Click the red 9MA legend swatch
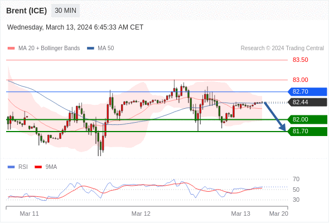Viewport: 329px width, 223px height. pyautogui.click(x=38, y=167)
